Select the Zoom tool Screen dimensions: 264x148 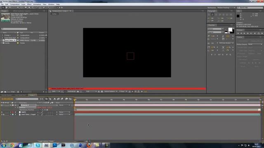click(x=10, y=7)
